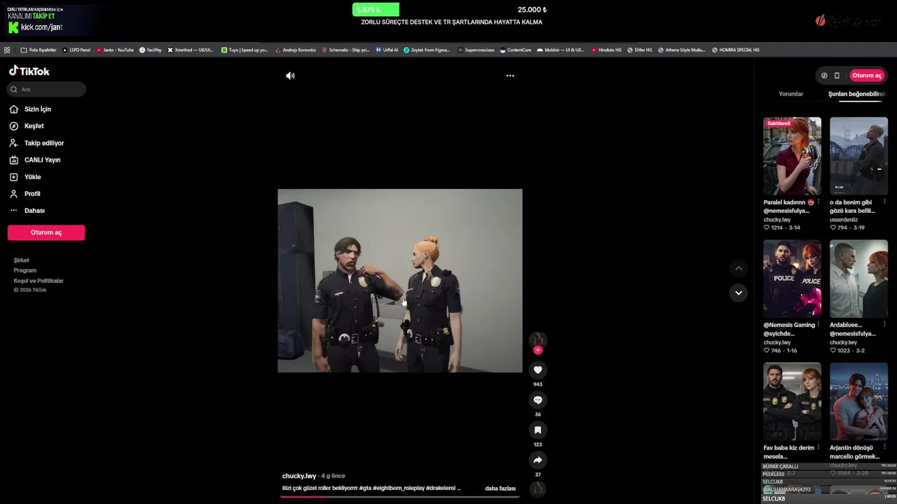Open options for Paralel kadınnn card

(818, 202)
